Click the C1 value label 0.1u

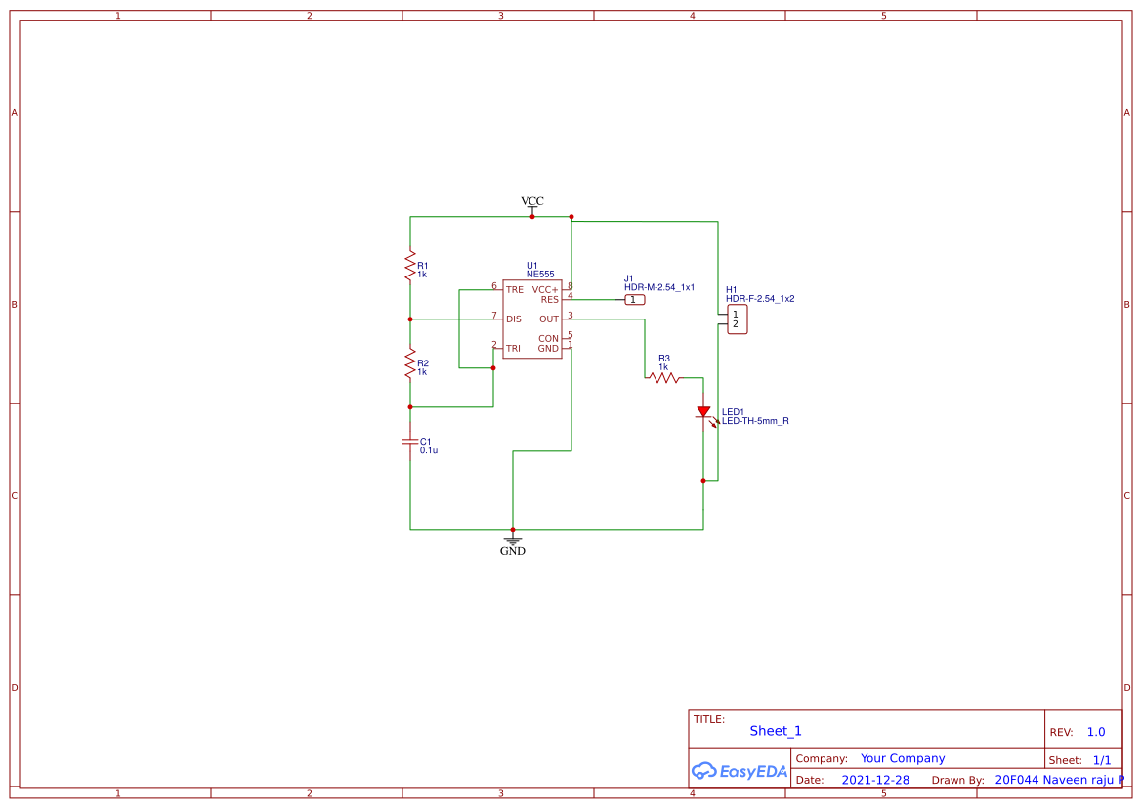[x=428, y=450]
